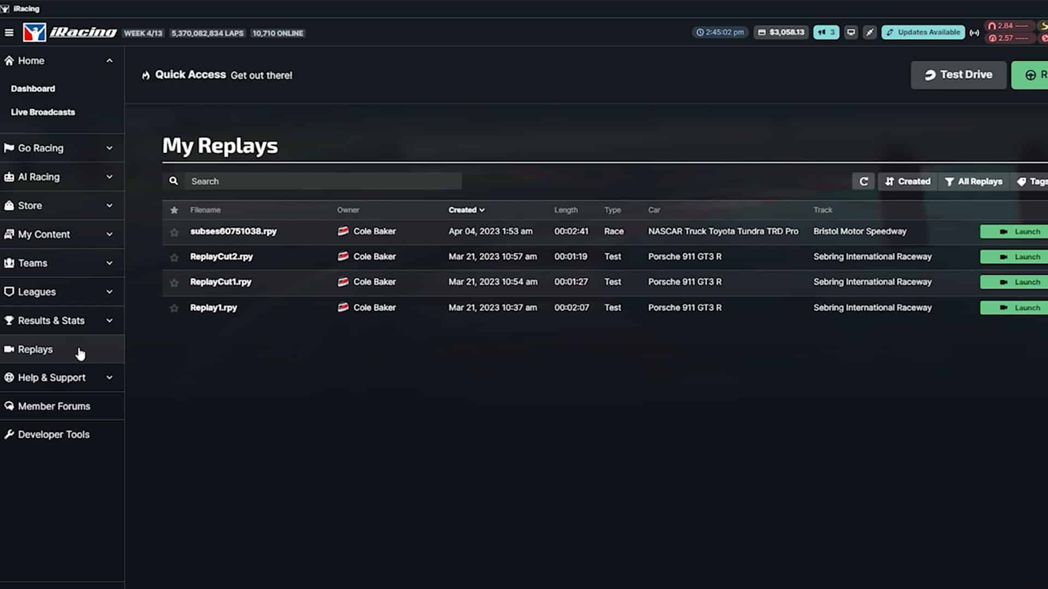
Task: Open the refresh replays icon
Action: 864,181
